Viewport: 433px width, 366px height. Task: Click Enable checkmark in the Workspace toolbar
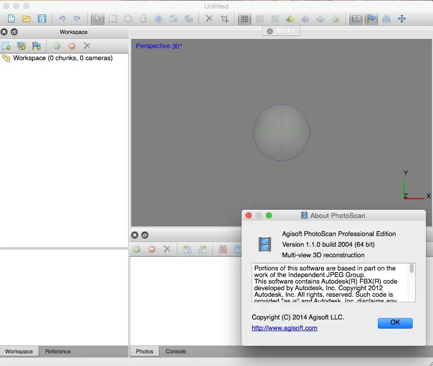pyautogui.click(x=57, y=45)
